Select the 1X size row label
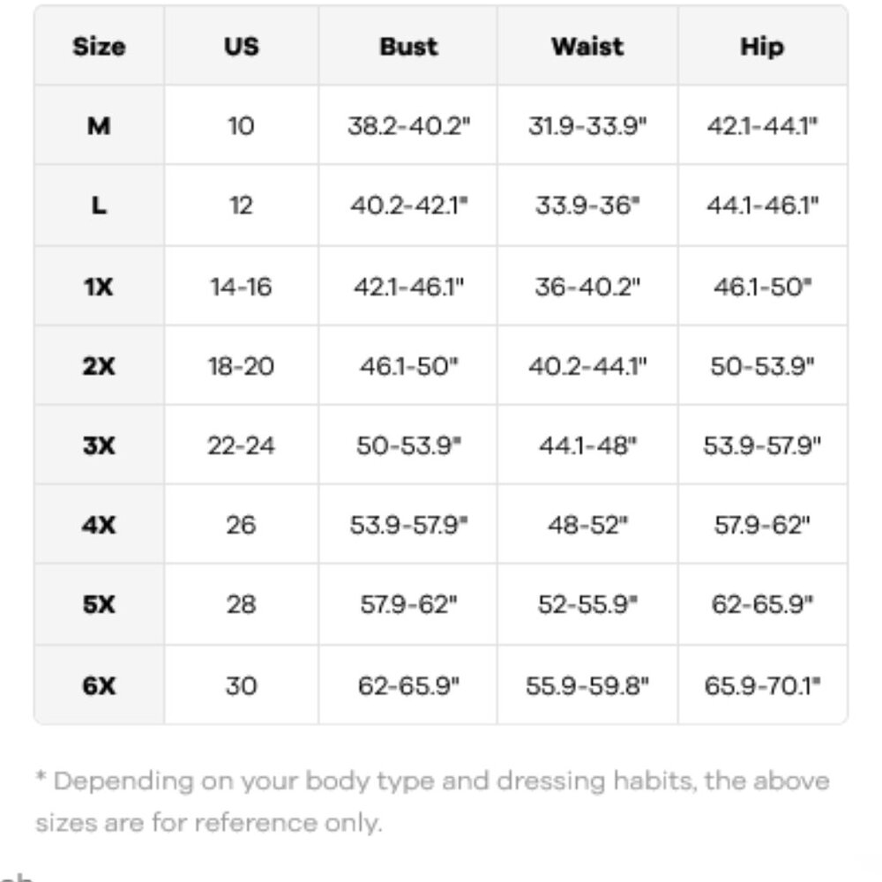The width and height of the screenshot is (882, 882). click(x=99, y=287)
